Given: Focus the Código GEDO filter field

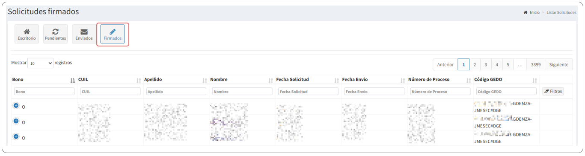Looking at the screenshot, I should (x=506, y=92).
